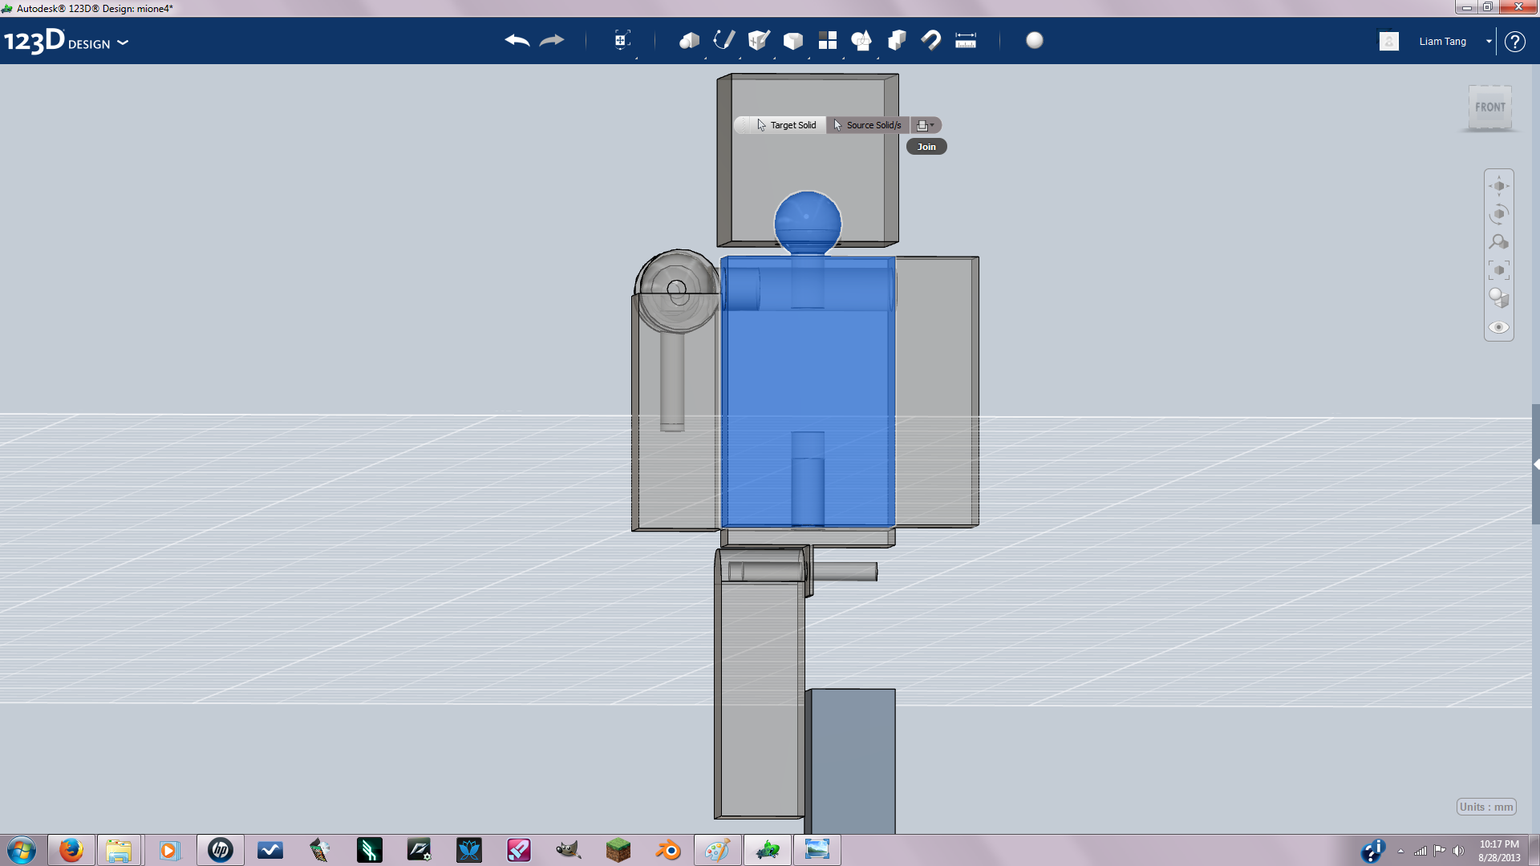Toggle the materials and outlines view
This screenshot has width=1540, height=866.
tap(1499, 298)
